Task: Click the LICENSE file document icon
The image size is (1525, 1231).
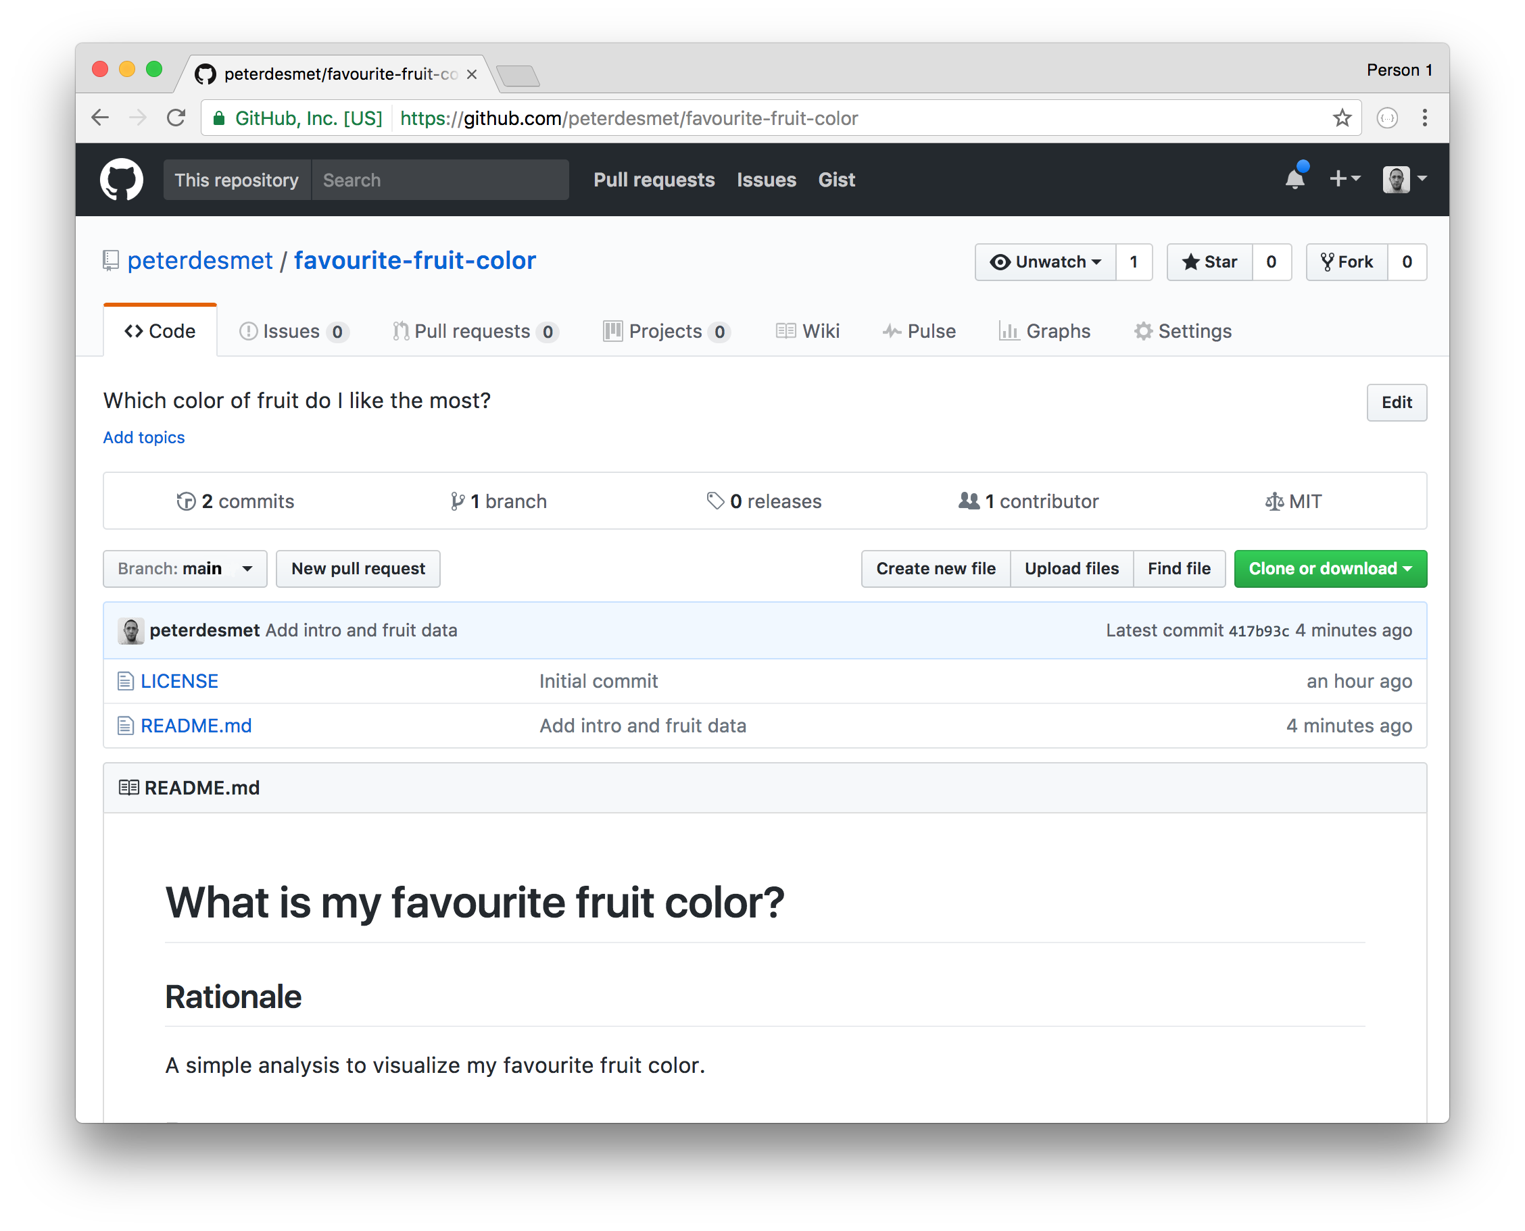Action: coord(126,680)
